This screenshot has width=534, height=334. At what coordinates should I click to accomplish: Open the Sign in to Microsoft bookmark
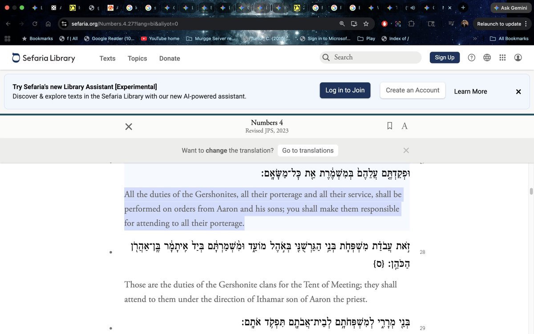(x=325, y=39)
